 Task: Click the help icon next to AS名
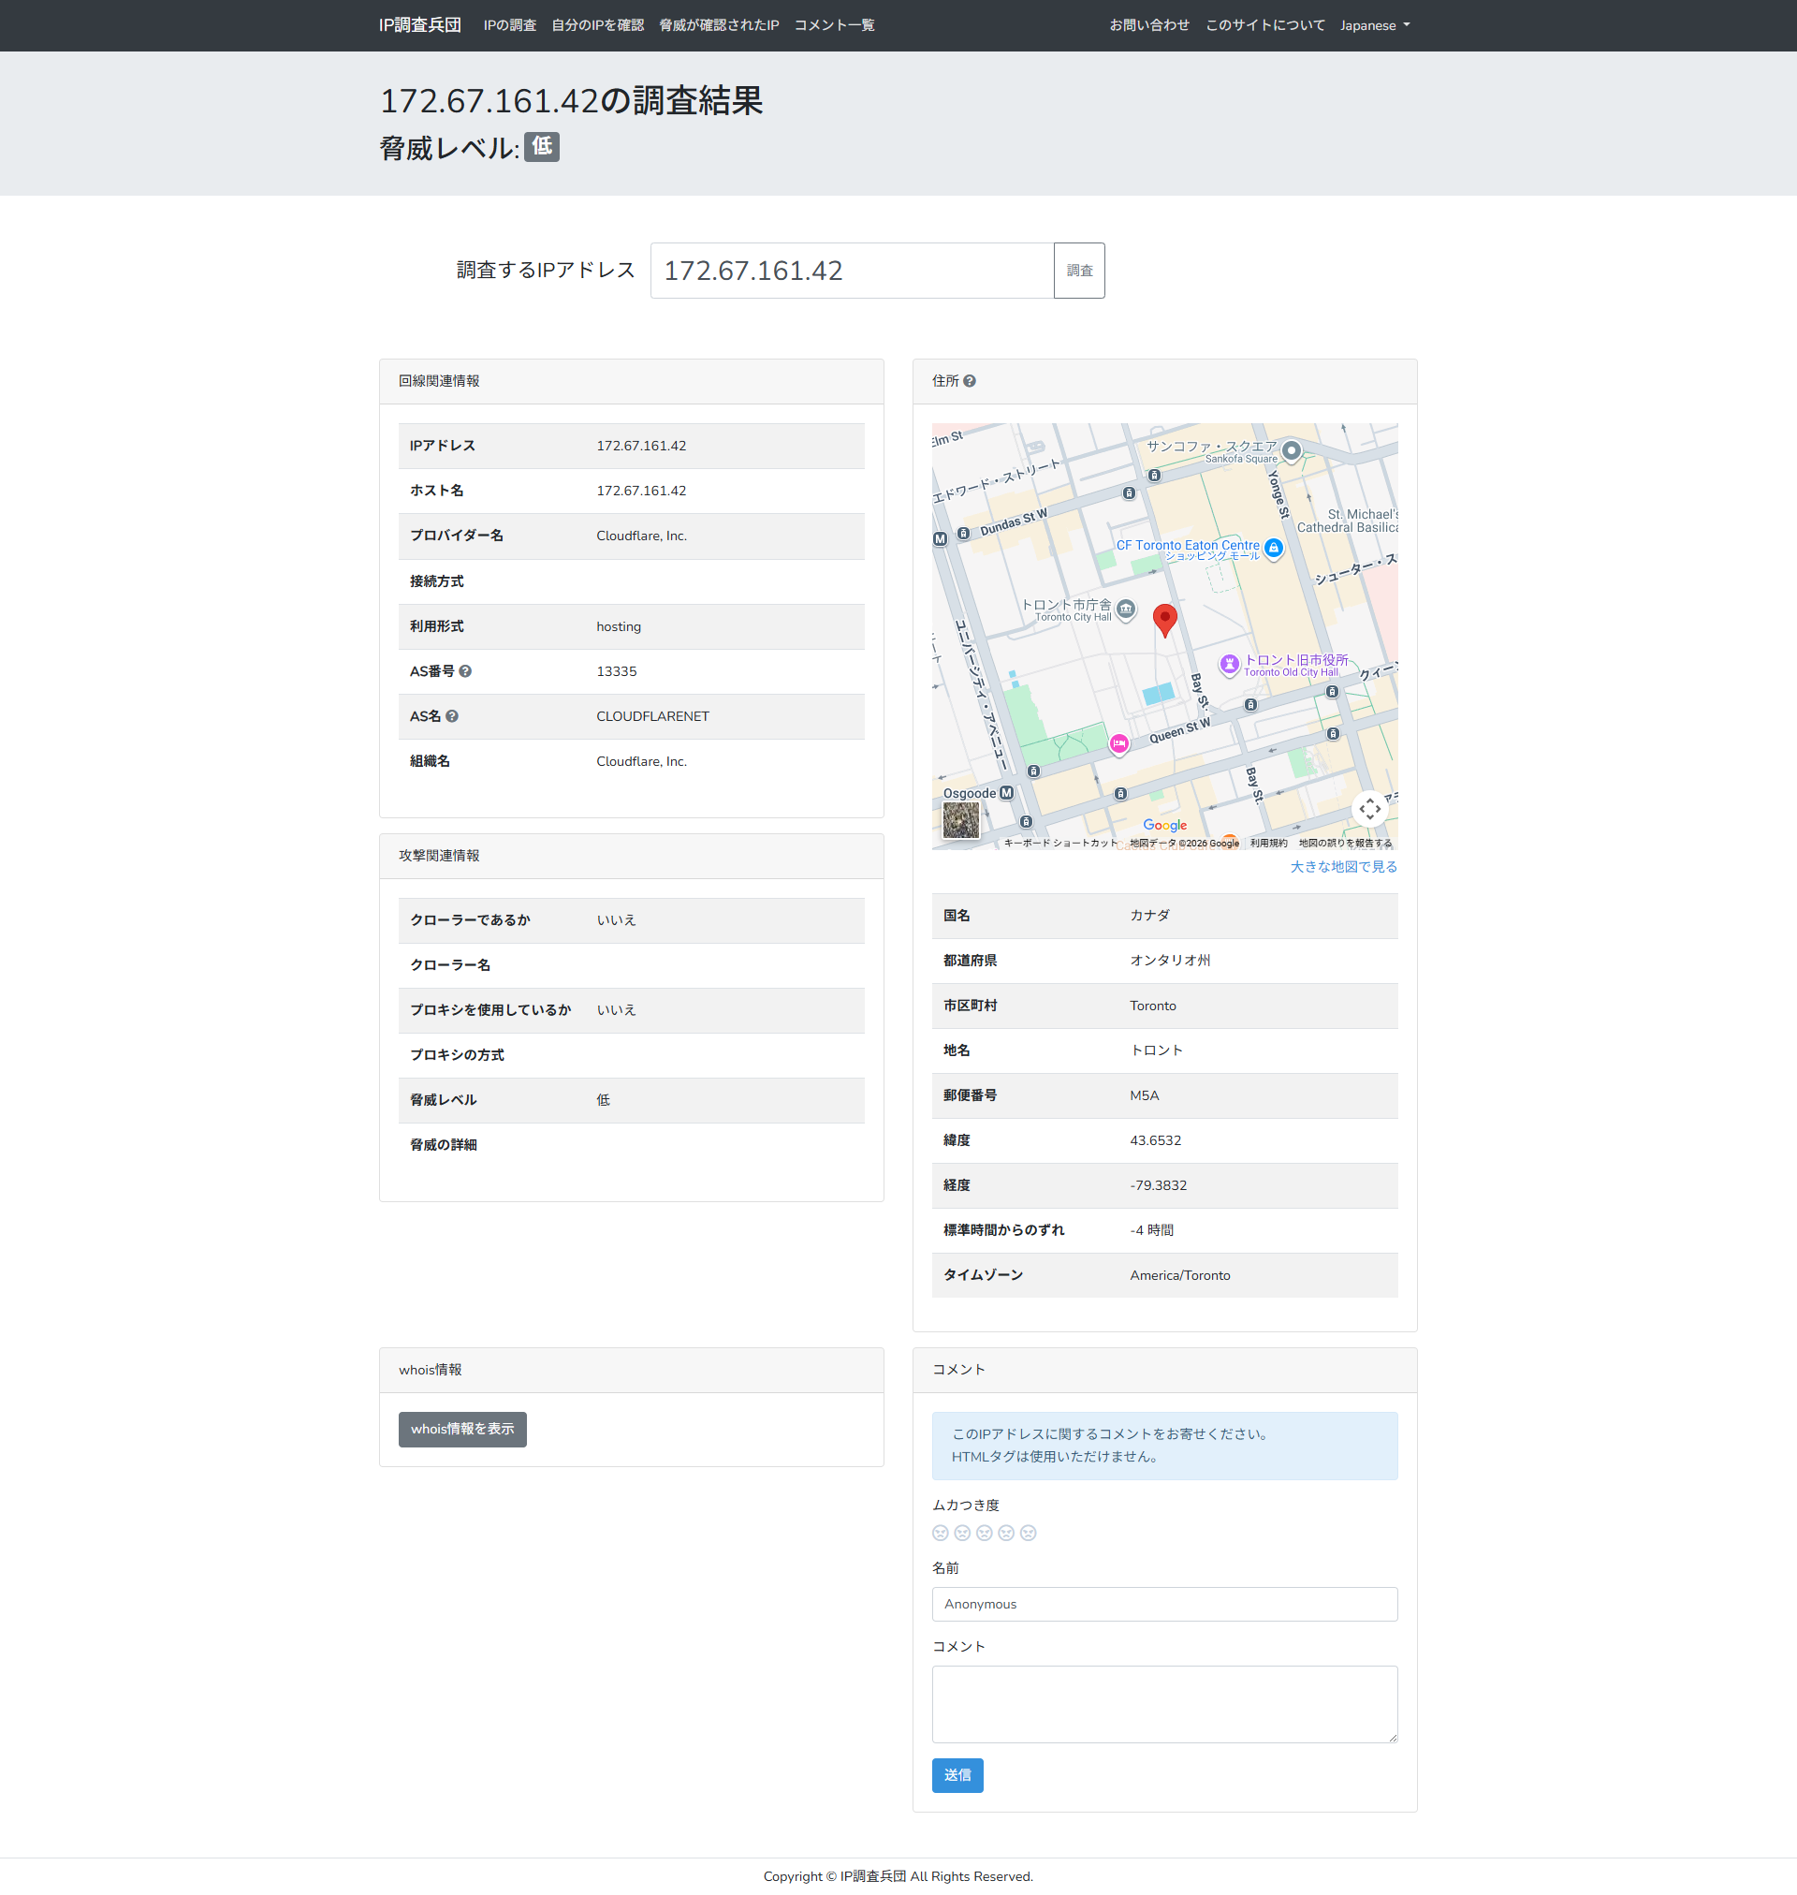click(x=452, y=716)
